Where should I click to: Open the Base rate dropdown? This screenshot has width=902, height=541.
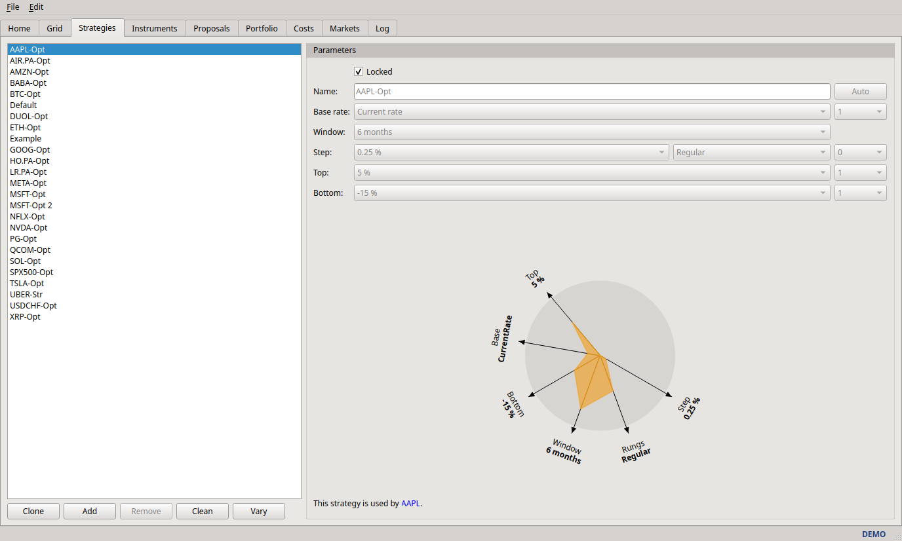point(592,111)
